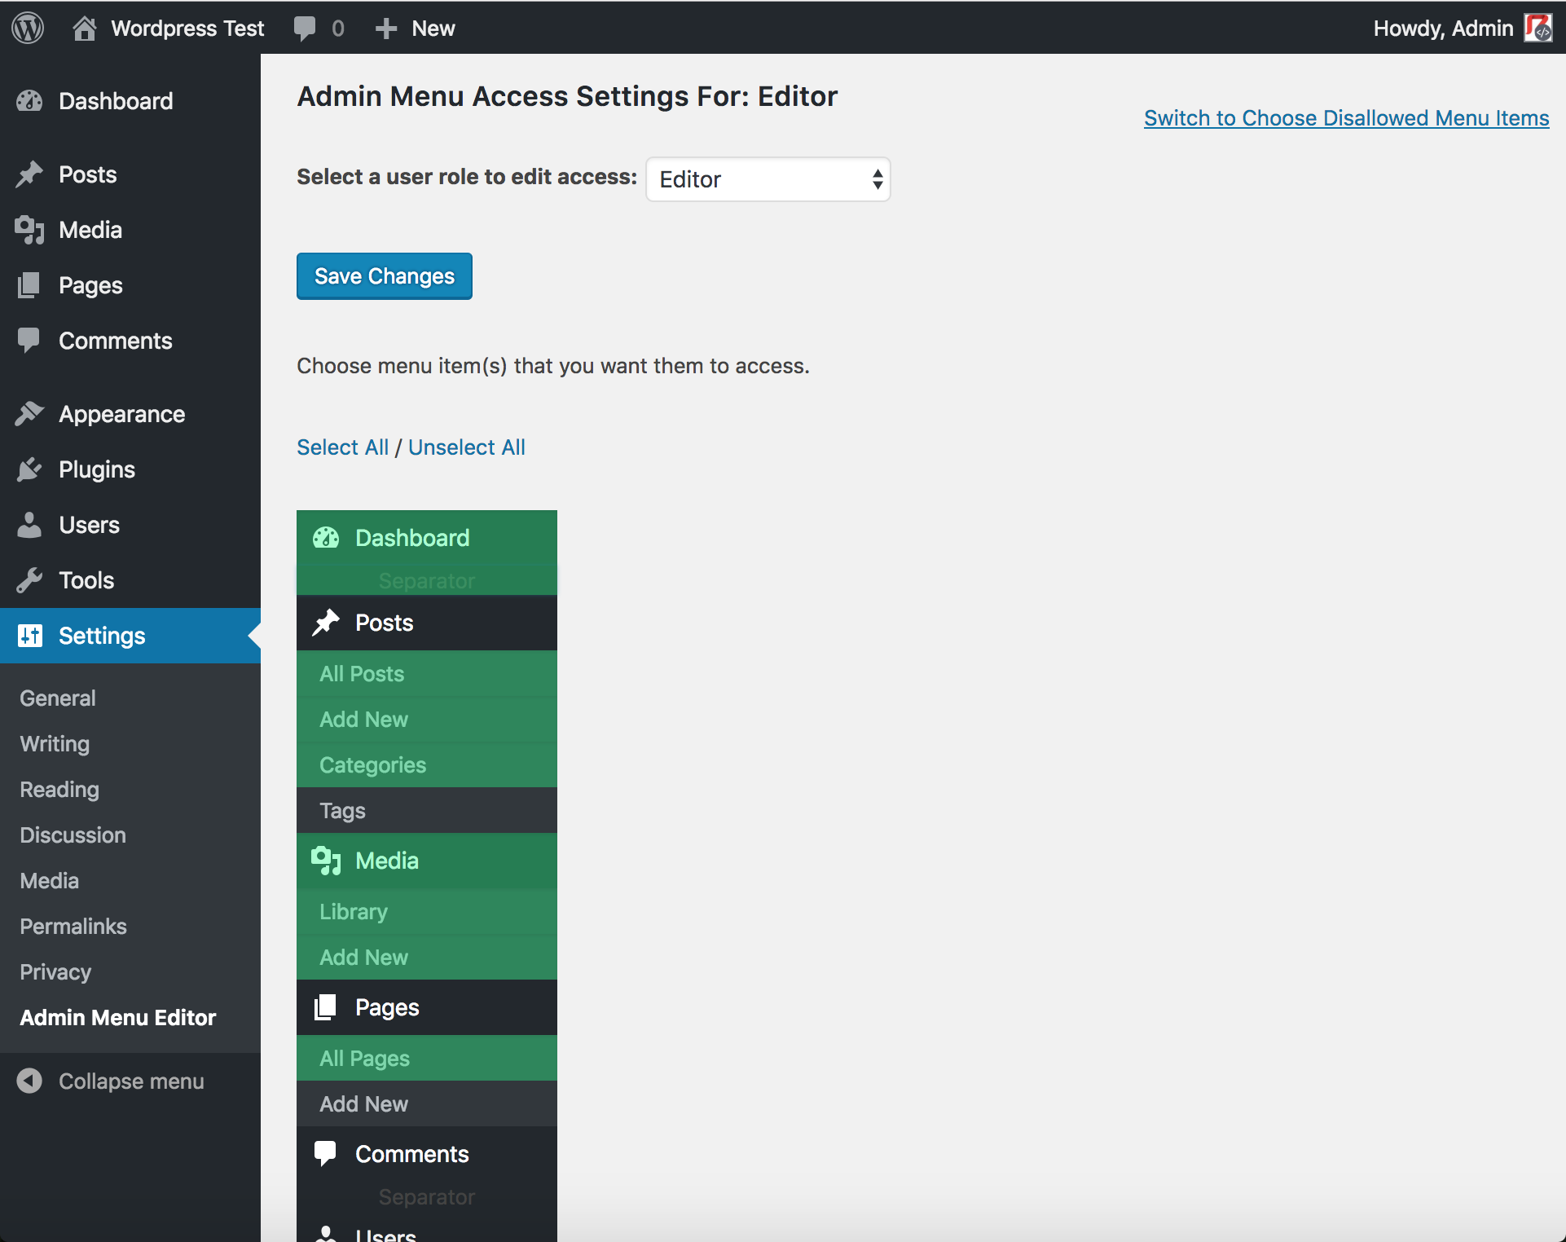Click the Comments icon in access list
This screenshot has width=1566, height=1242.
tap(326, 1154)
